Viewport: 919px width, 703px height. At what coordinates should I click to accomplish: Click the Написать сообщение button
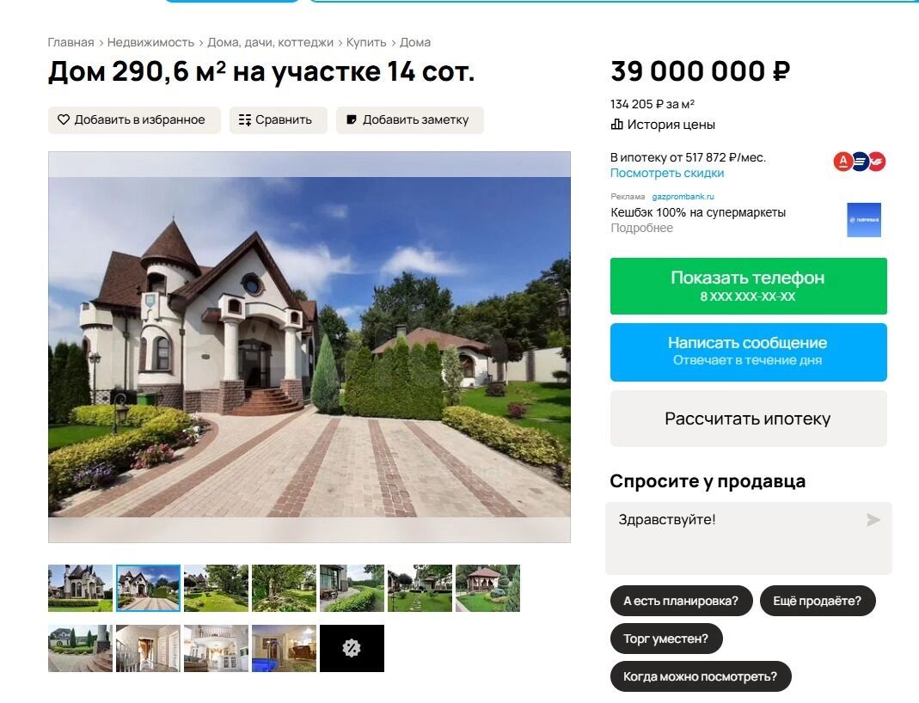pos(749,352)
